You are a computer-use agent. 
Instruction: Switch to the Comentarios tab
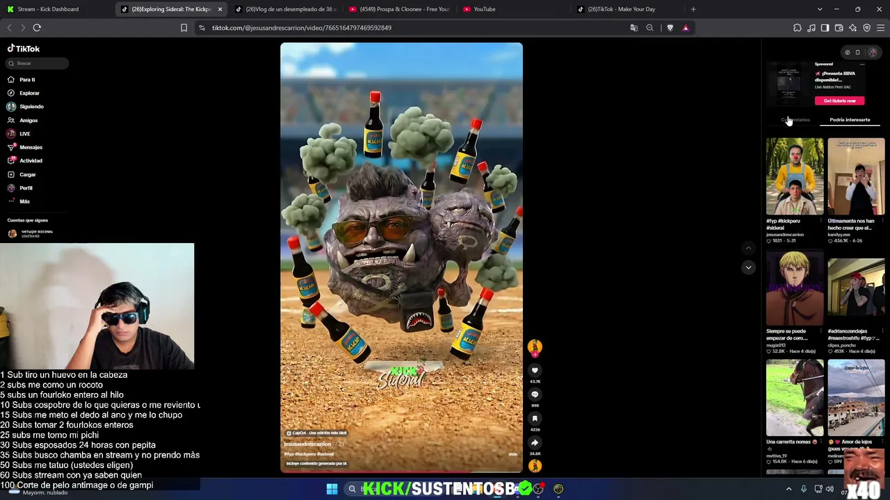(x=795, y=120)
